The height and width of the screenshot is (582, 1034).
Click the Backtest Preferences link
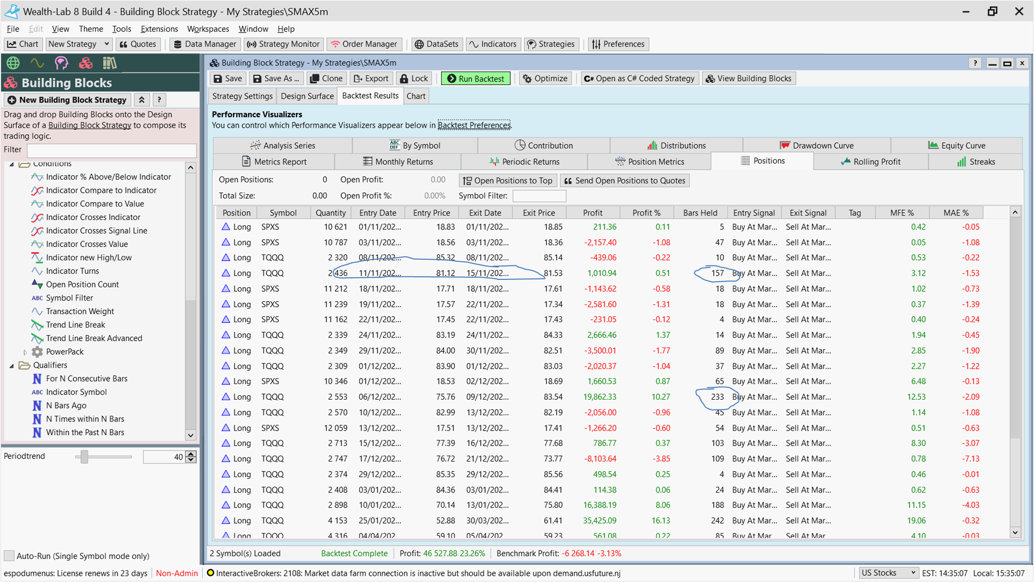(x=474, y=125)
